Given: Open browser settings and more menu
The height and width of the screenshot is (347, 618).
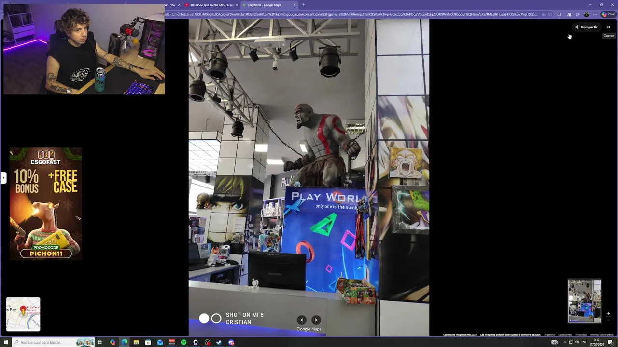Looking at the screenshot, I should pos(595,14).
